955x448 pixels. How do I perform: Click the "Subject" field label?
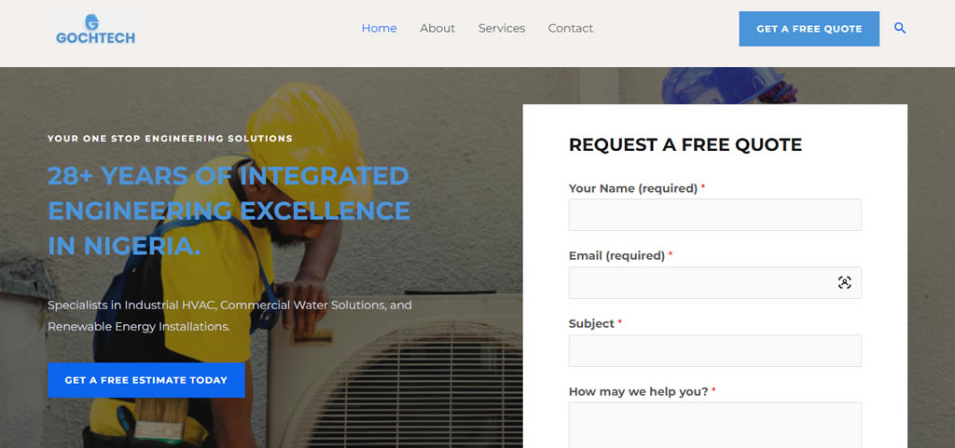pos(591,324)
